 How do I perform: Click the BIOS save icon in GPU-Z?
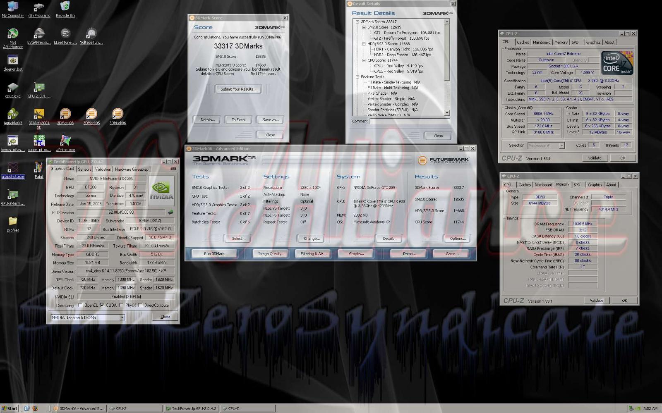click(170, 212)
